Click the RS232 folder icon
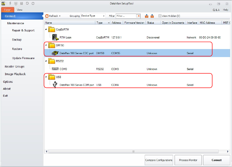This screenshot has height=167, width=232. [51, 61]
